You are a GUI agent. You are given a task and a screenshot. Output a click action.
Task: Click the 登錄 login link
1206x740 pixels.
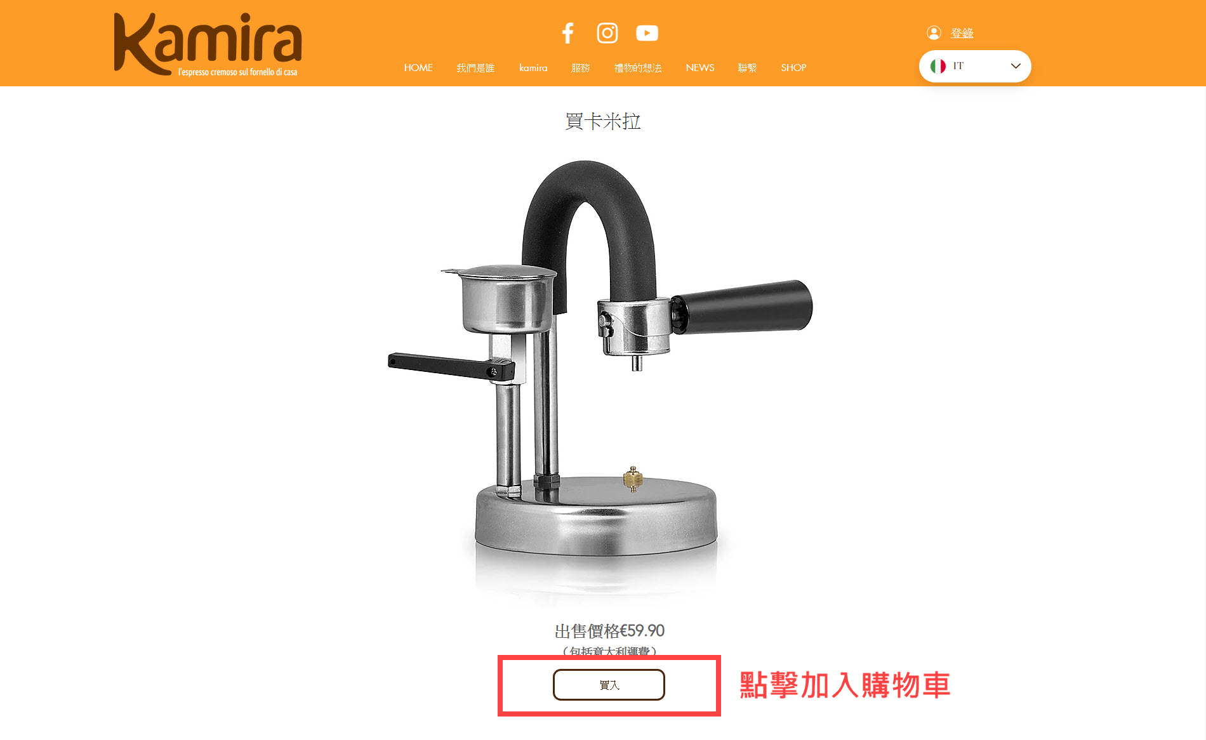coord(962,33)
